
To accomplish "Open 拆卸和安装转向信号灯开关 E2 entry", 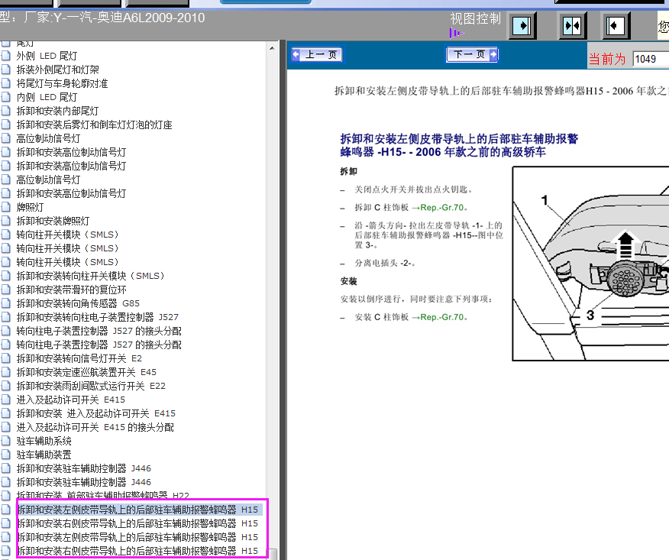I will 79,358.
